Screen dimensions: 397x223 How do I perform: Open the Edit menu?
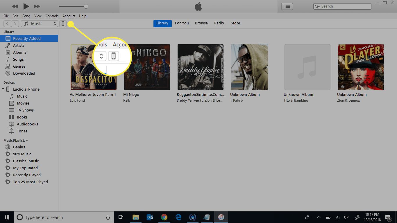coord(15,16)
